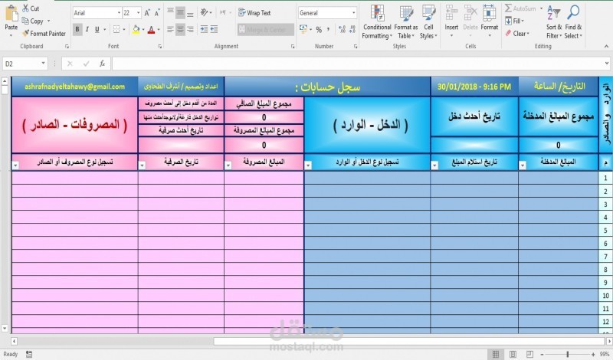Apply yellow fill color bucket
Viewport: 613px width, 360px height.
coord(136,29)
